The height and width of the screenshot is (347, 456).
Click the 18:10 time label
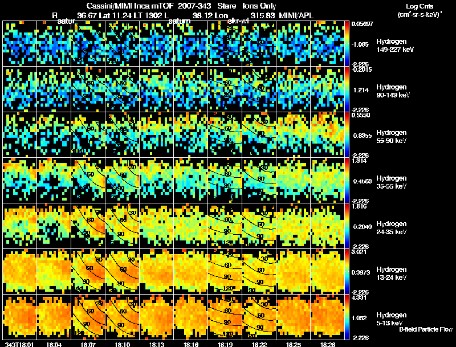pos(123,344)
